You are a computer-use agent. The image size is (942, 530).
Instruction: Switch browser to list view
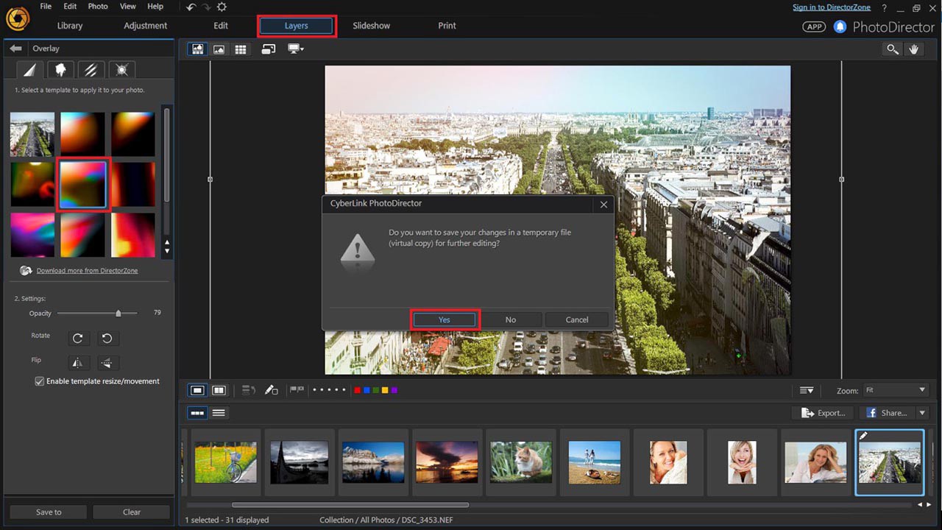coord(219,413)
